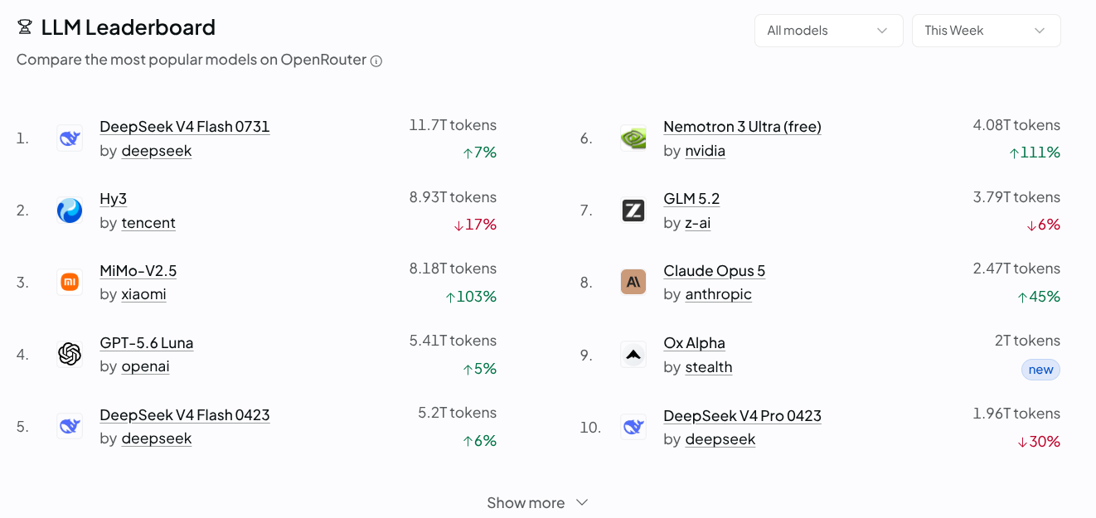Click the 30% decrease on DeepSeek V4 Pro
Image resolution: width=1096 pixels, height=518 pixels.
click(x=1038, y=442)
